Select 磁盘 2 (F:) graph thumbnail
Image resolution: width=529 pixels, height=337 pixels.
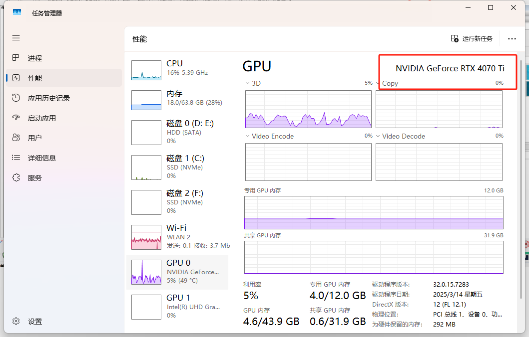[x=146, y=202]
